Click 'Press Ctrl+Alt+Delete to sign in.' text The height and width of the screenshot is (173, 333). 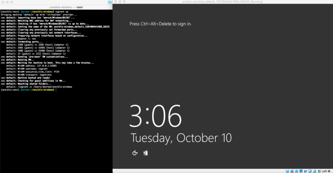[160, 24]
